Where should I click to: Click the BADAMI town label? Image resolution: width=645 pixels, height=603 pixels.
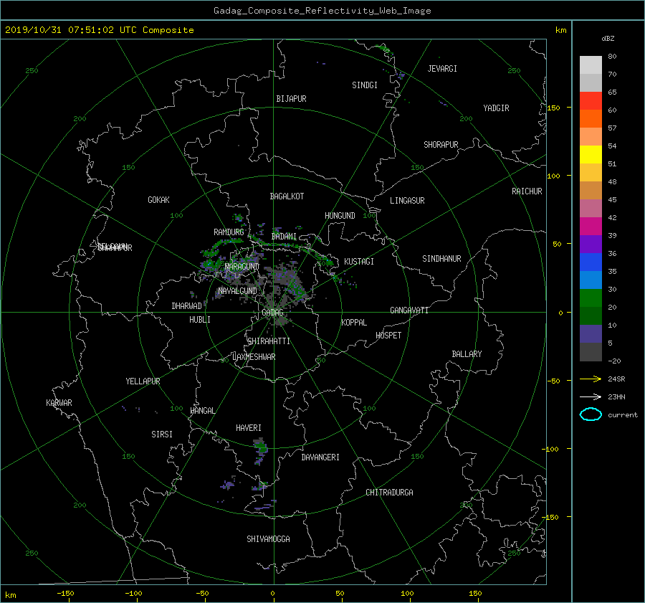[x=284, y=237]
